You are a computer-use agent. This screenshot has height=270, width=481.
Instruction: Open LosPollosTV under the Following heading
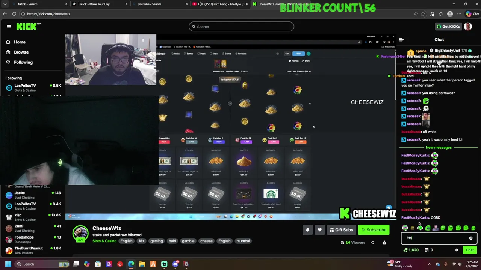click(x=33, y=88)
